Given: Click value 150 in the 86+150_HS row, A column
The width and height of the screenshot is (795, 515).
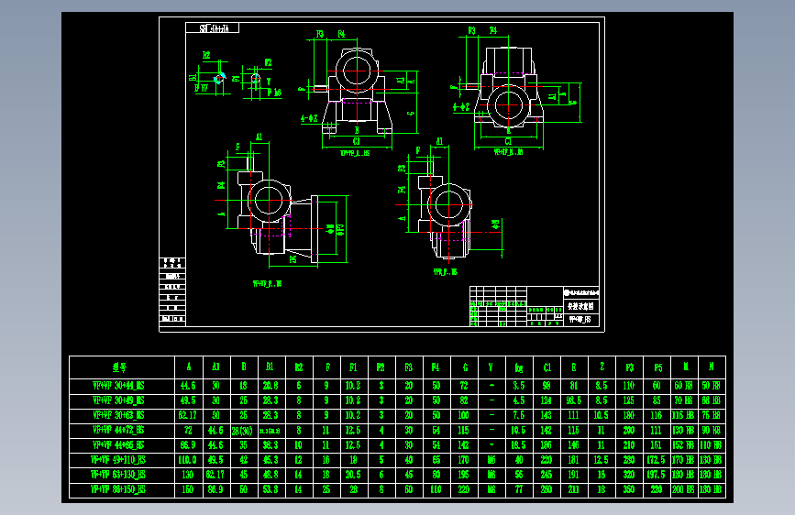Looking at the screenshot, I should click(188, 489).
